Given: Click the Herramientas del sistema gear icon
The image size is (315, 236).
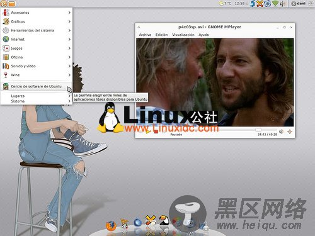Looking at the screenshot, I should (6, 30).
